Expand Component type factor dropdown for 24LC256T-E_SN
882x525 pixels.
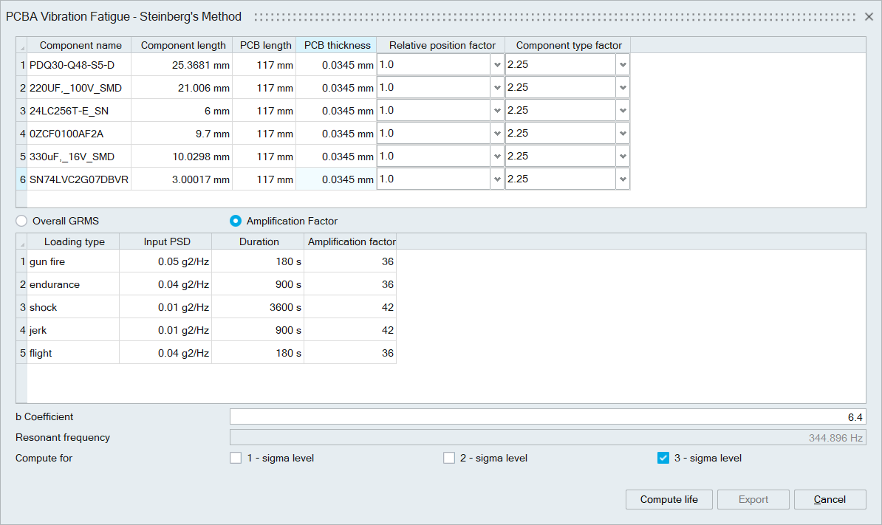623,111
